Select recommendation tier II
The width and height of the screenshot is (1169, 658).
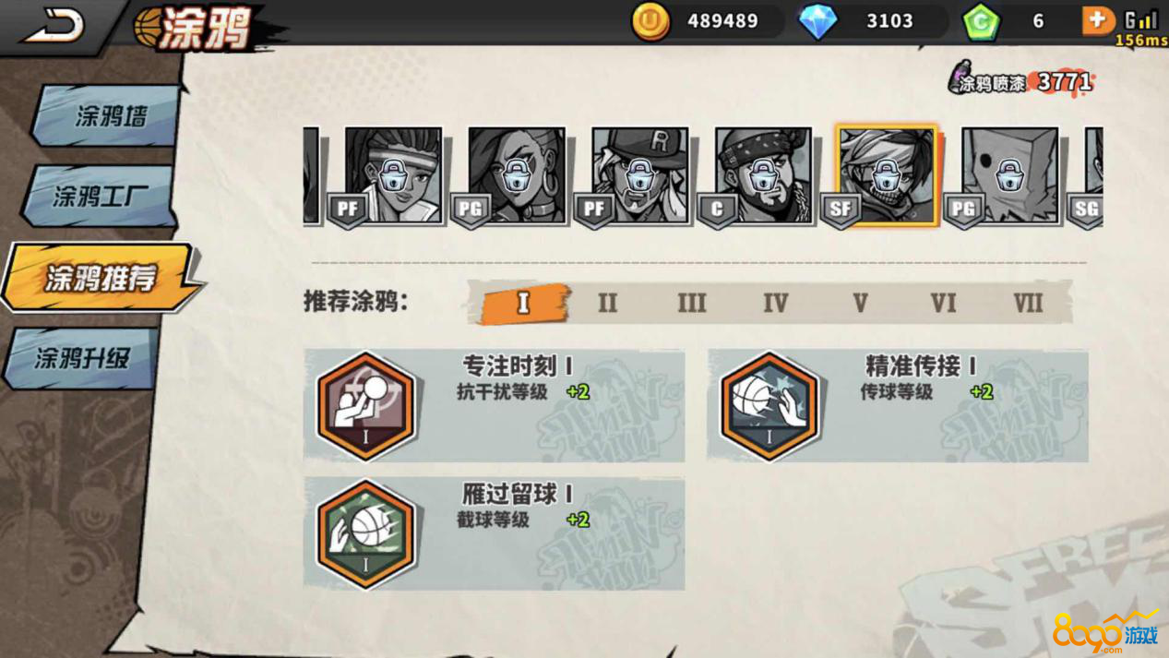[607, 303]
